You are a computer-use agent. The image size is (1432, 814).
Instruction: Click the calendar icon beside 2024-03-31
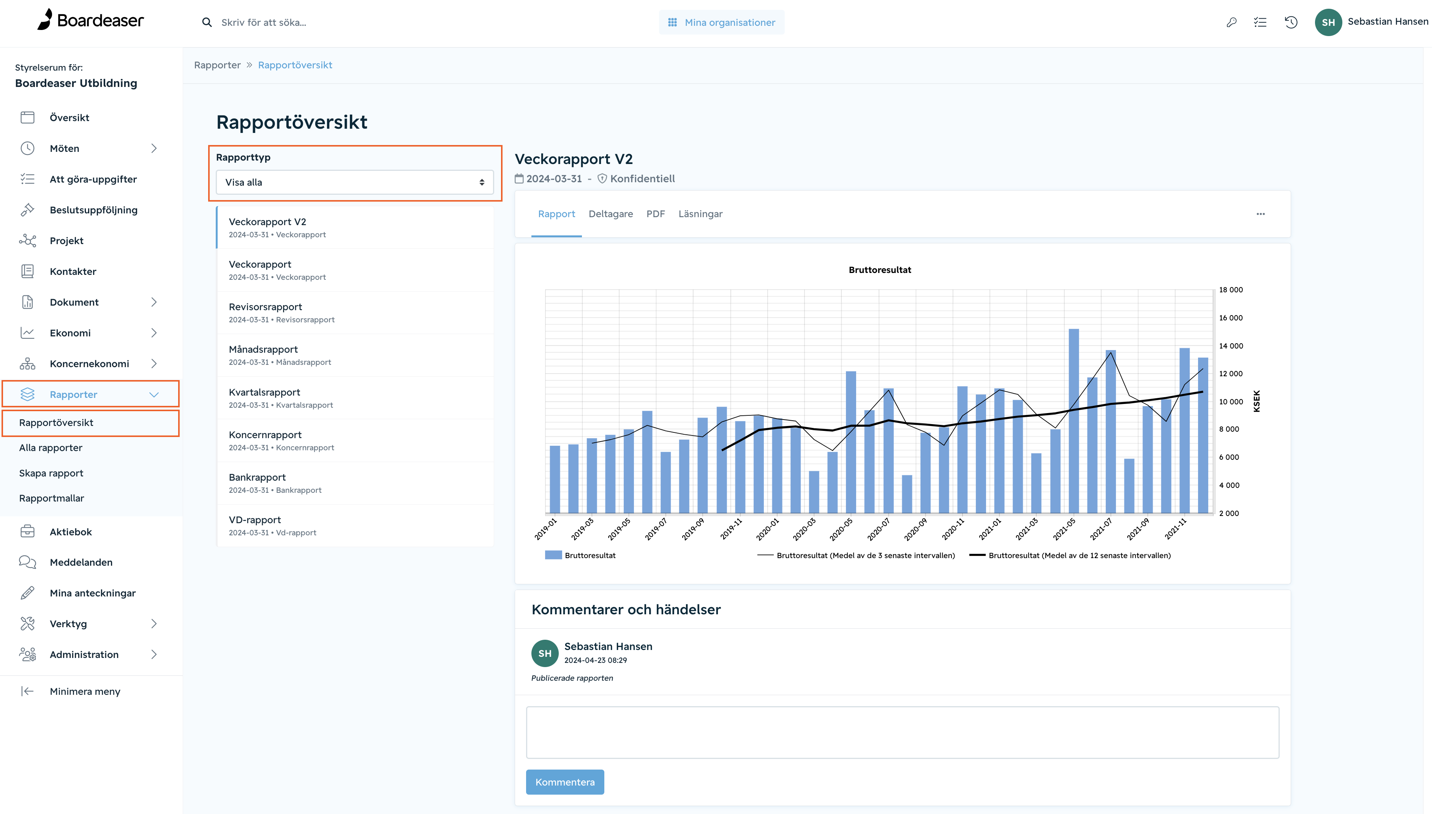520,178
